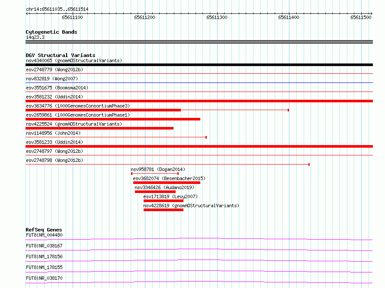Click the 65611500 ruler position label
The height and width of the screenshot is (288, 385).
tap(361, 17)
